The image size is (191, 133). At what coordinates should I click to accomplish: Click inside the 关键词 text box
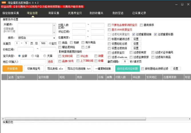point(35,29)
